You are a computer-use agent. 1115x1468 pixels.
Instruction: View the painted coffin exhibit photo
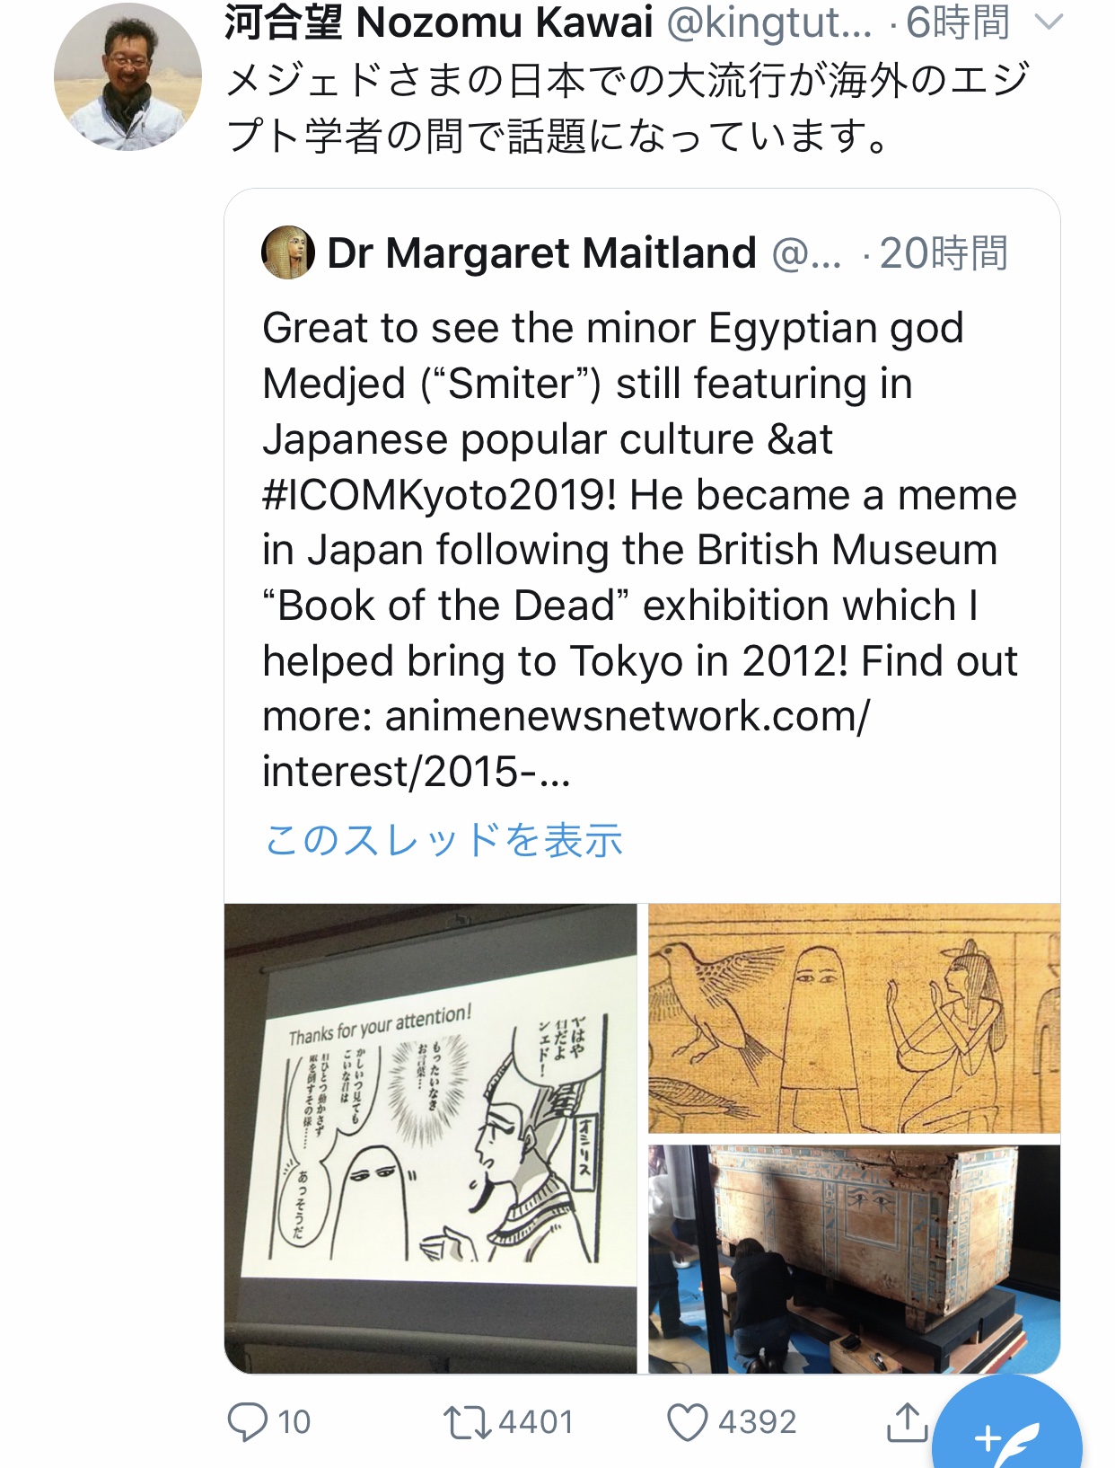854,1259
